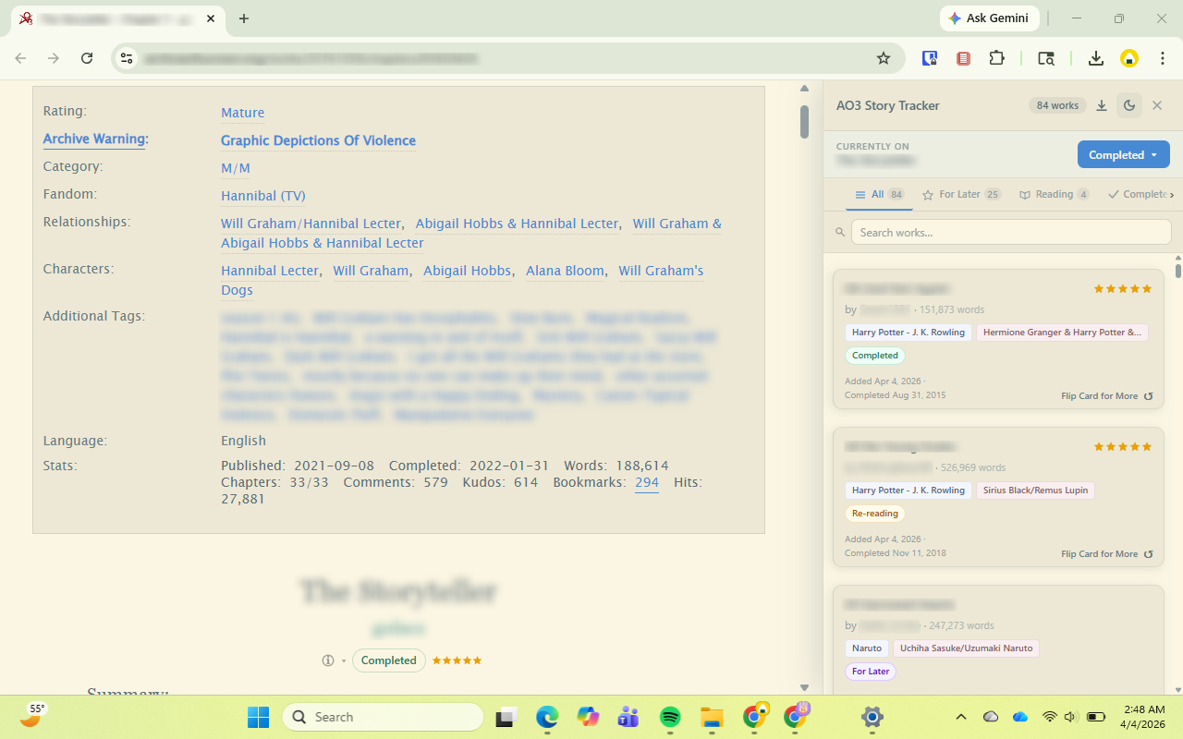Open the Mature rating link
The height and width of the screenshot is (739, 1183).
(242, 113)
